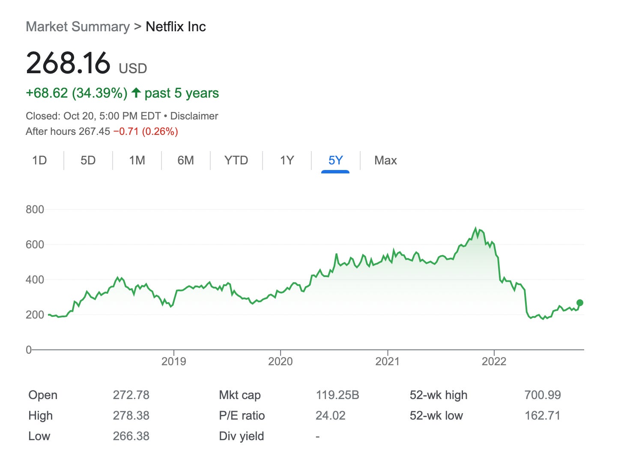This screenshot has width=627, height=459.
Task: Click the 2021 marker on the time axis
Action: coord(388,361)
